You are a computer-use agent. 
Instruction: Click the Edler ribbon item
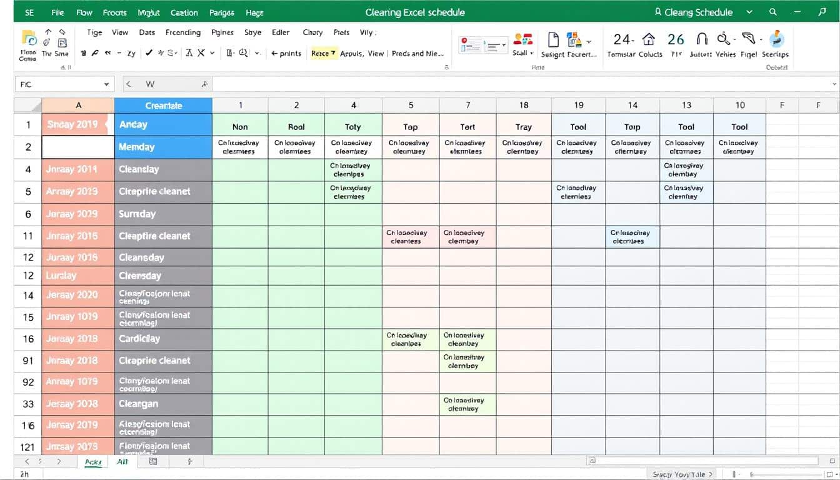tap(281, 32)
